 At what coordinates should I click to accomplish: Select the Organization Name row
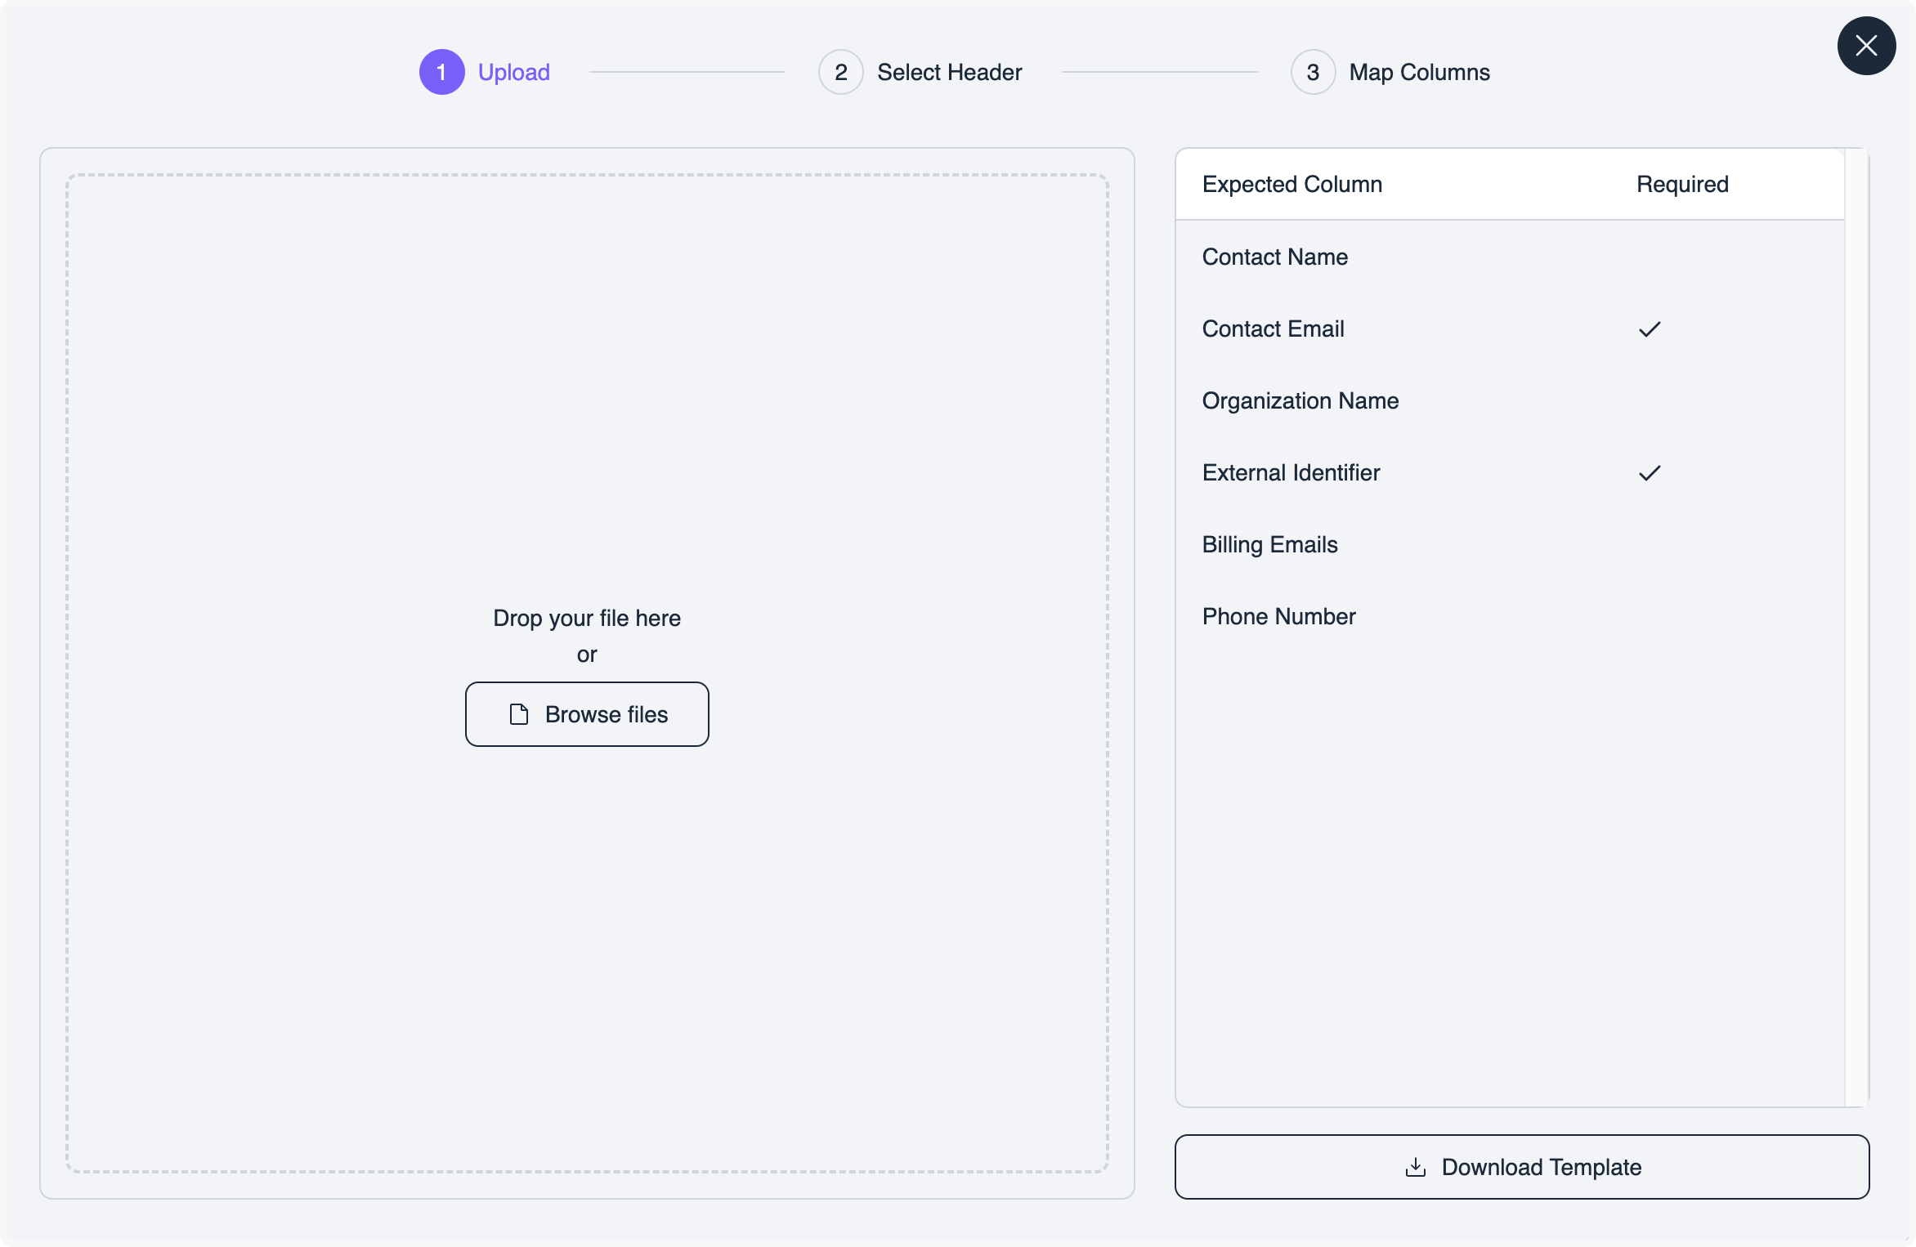click(1300, 401)
